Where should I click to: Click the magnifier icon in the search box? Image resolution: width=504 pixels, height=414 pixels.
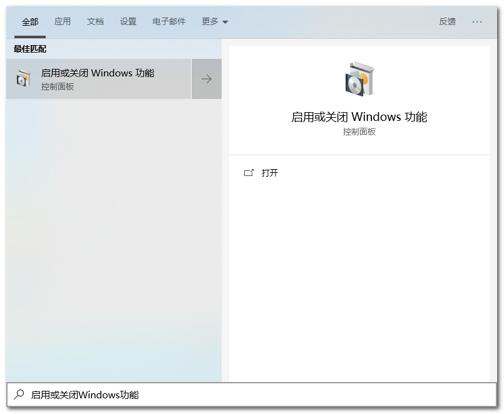19,395
